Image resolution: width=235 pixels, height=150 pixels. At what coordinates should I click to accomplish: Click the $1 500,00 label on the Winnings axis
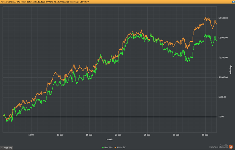pyautogui.click(x=223, y=58)
